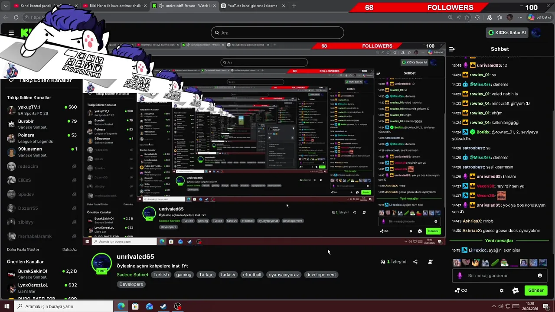555x312 pixels.
Task: Click the green 'Gönder' send button
Action: [x=535, y=290]
